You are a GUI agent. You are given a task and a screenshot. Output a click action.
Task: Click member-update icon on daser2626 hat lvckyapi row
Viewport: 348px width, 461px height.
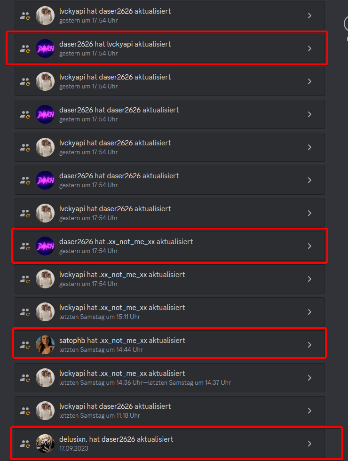tap(25, 48)
